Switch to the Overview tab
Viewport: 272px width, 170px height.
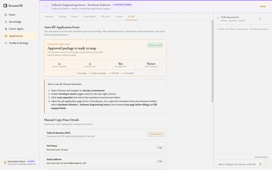(49, 17)
